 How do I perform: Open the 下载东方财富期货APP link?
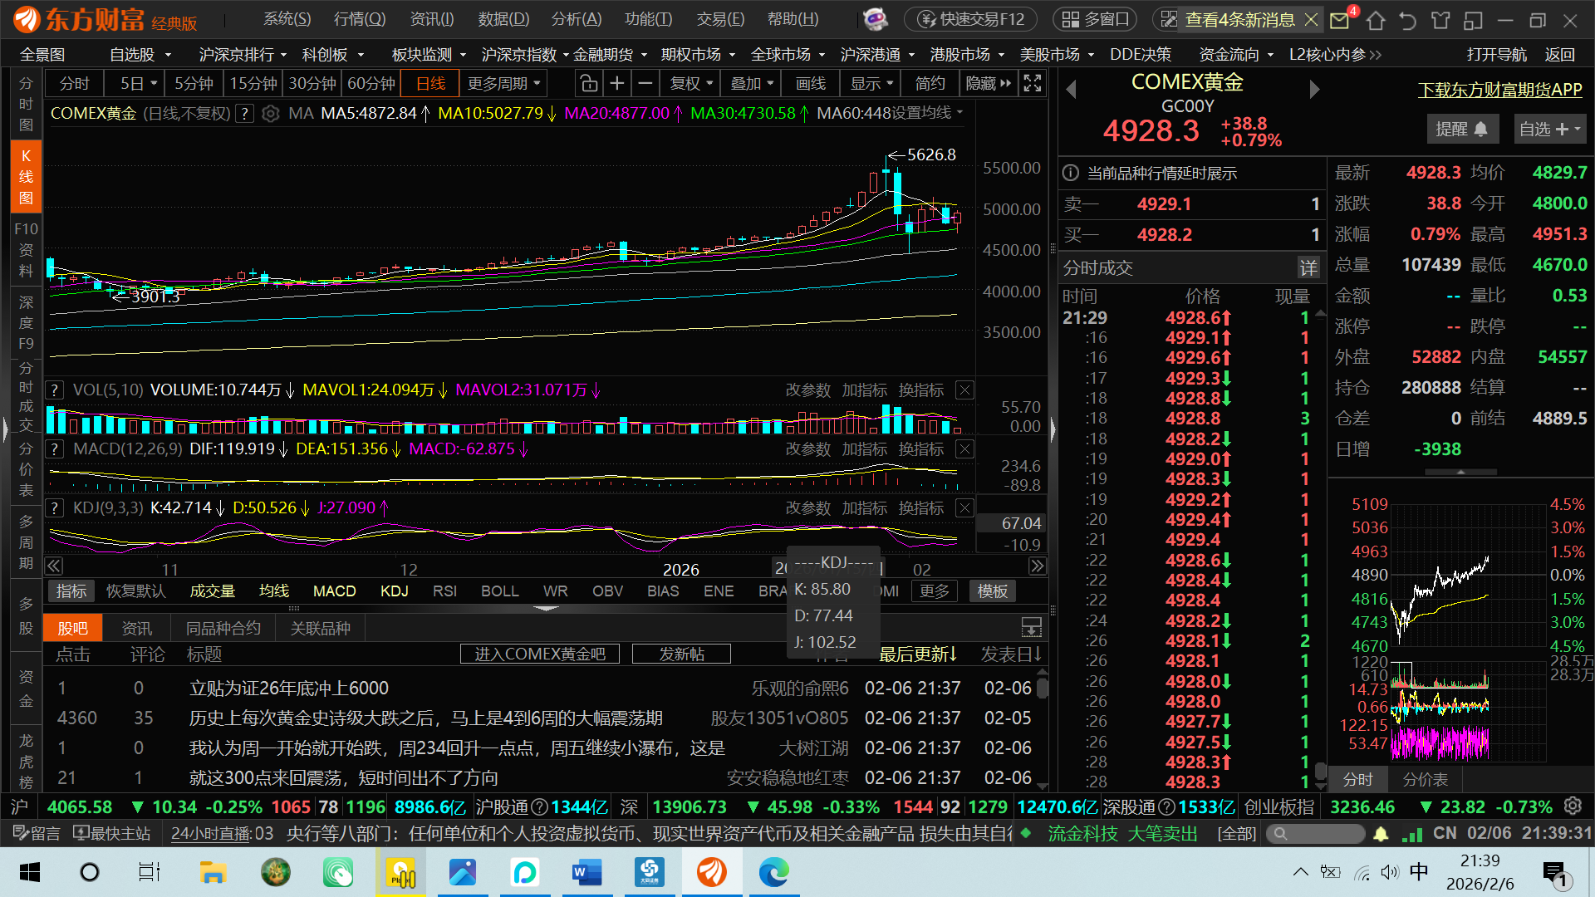1499,90
